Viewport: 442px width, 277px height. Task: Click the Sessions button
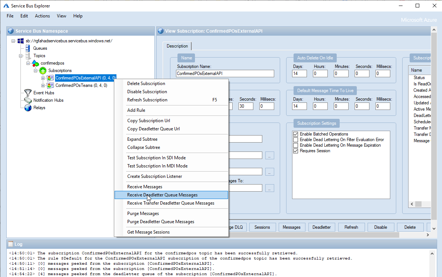(262, 227)
